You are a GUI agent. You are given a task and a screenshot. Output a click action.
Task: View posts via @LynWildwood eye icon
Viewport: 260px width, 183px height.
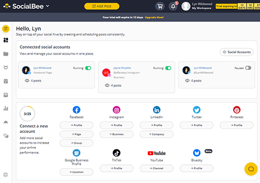click(187, 81)
